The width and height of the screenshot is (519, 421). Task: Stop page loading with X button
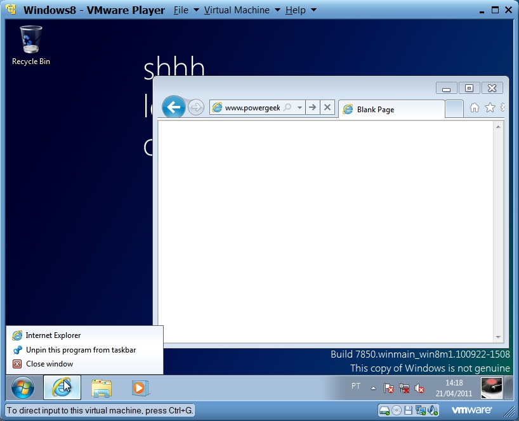pos(327,107)
